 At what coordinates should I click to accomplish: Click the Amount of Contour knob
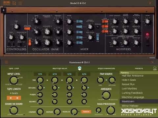[x=136, y=21]
